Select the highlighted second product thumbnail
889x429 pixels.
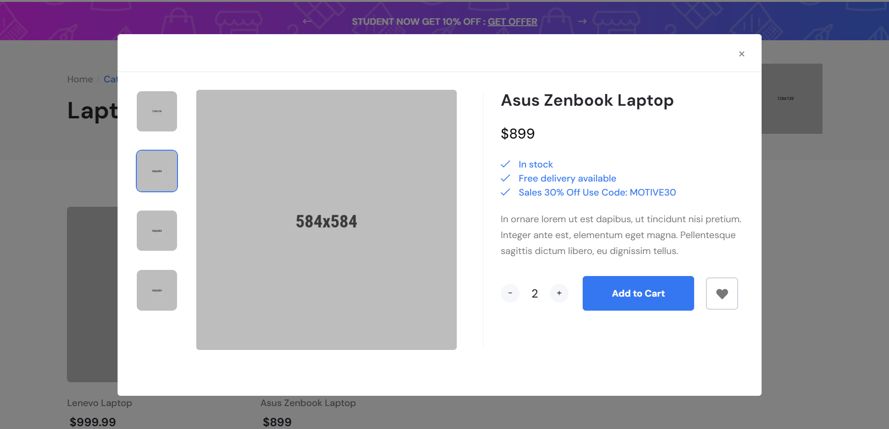point(157,171)
